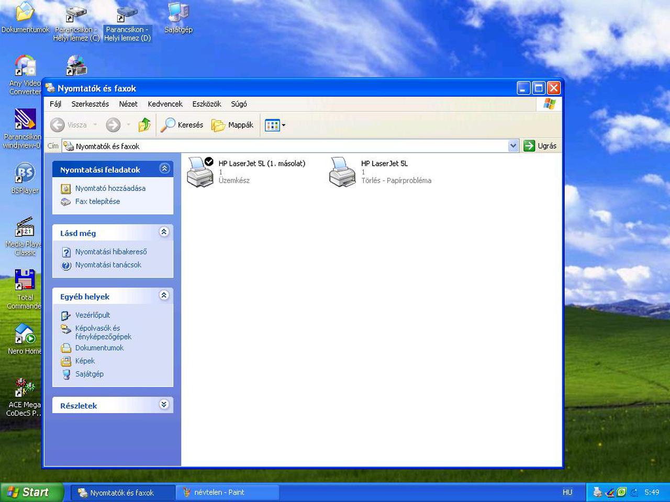670x502 pixels.
Task: Click the Start button
Action: coord(32,492)
